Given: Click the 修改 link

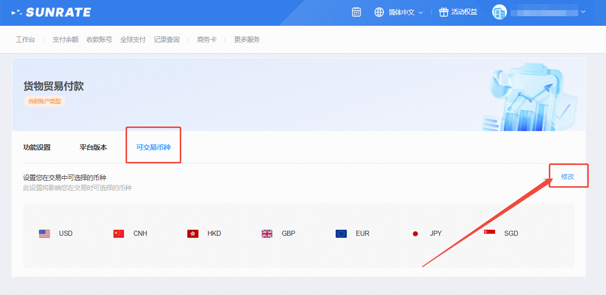Looking at the screenshot, I should point(568,177).
